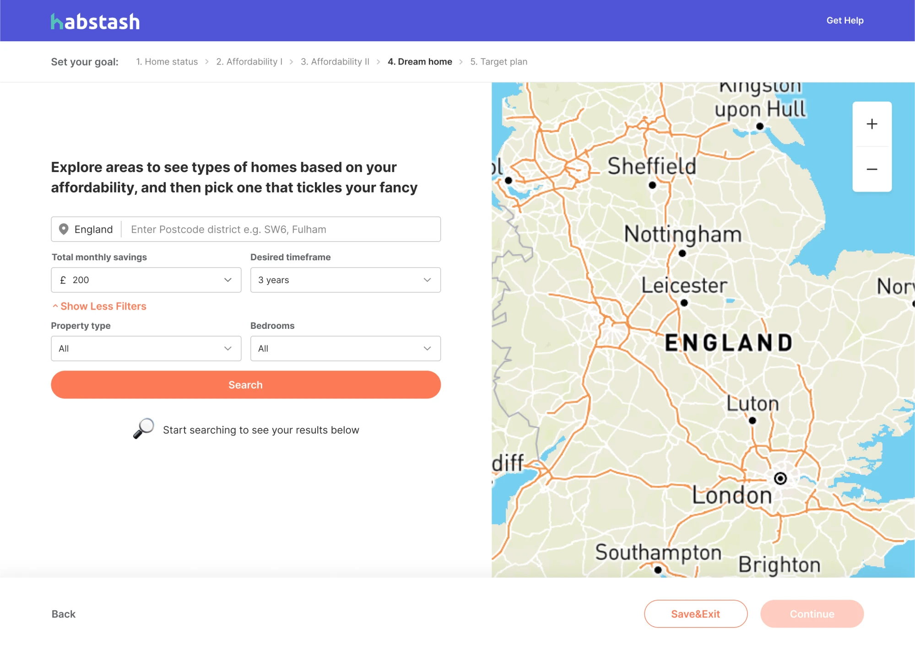Select the Nottingham marker on the map
This screenshot has width=915, height=650.
tap(682, 252)
